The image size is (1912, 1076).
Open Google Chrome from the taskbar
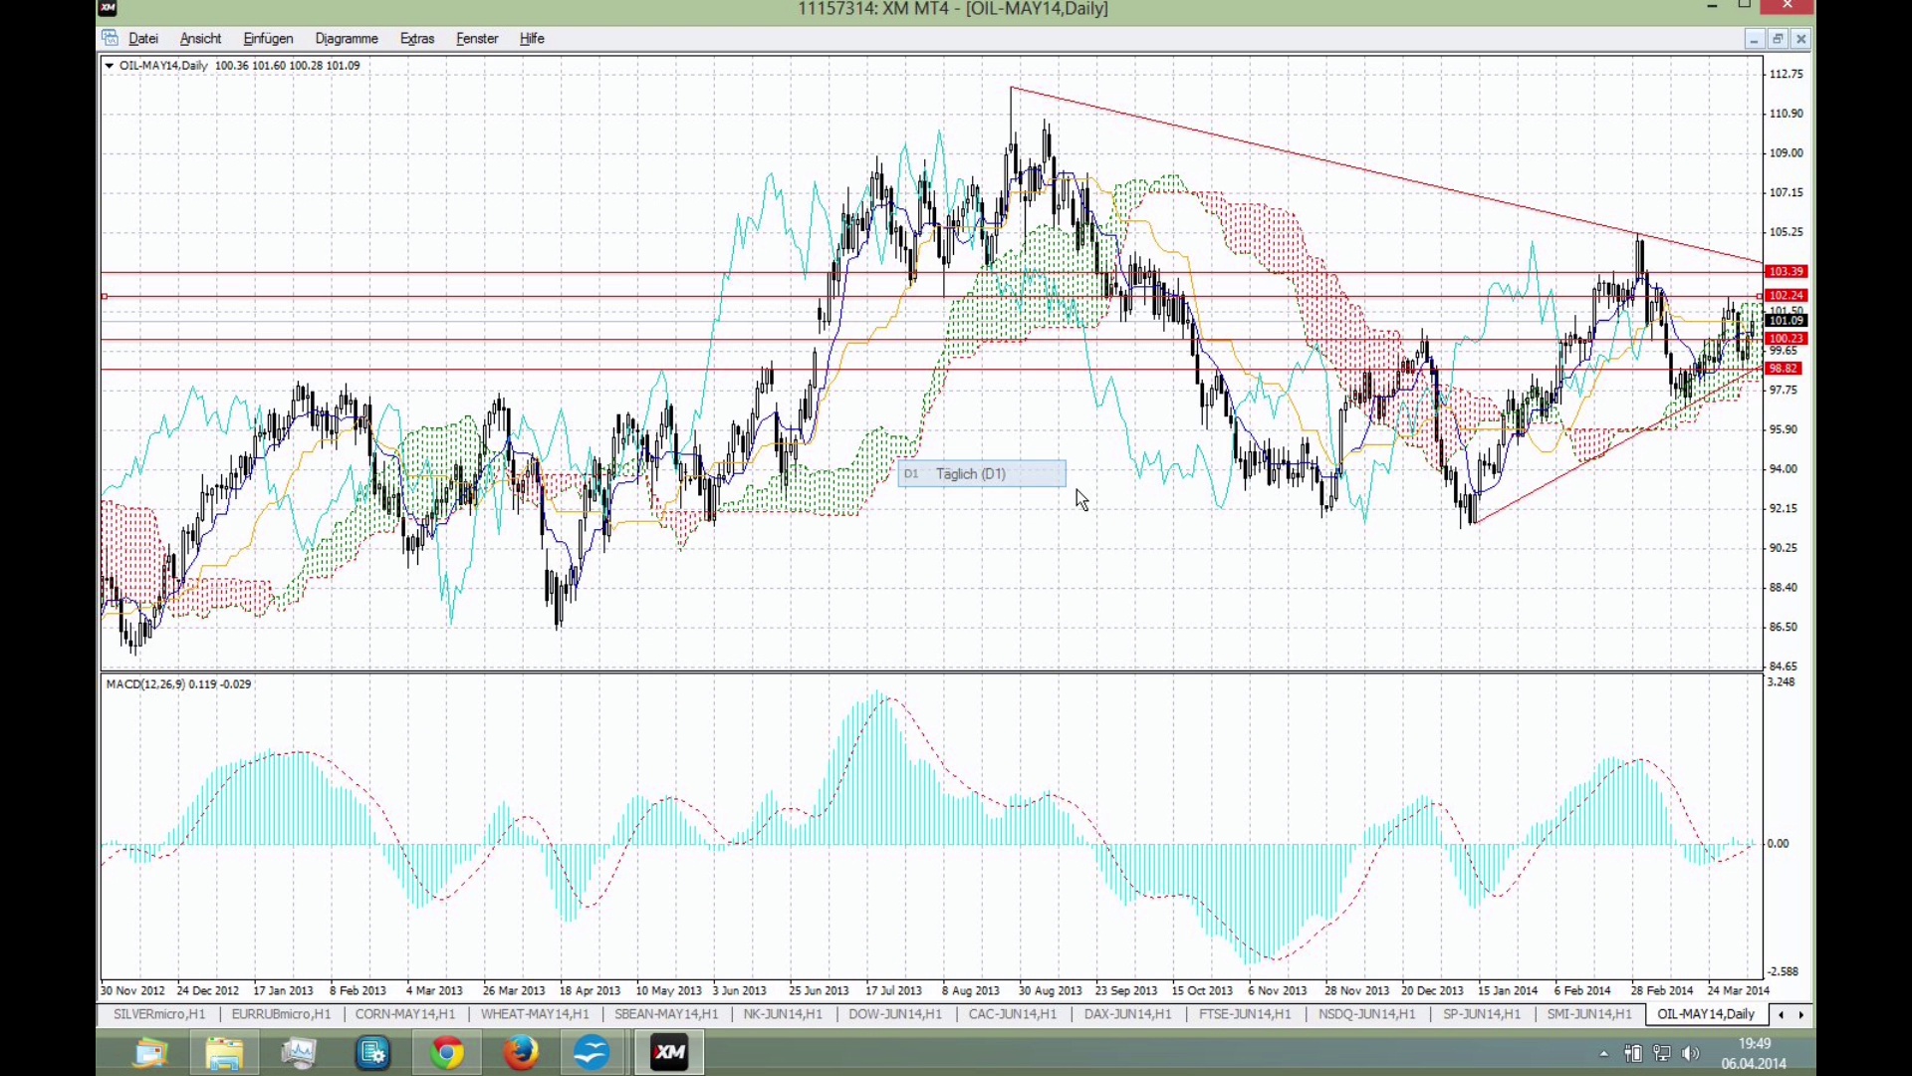tap(447, 1052)
